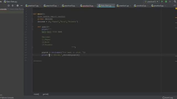Click the main() breadcrumb
Image resolution: width=177 pixels, height=99 pixels.
tap(36, 94)
